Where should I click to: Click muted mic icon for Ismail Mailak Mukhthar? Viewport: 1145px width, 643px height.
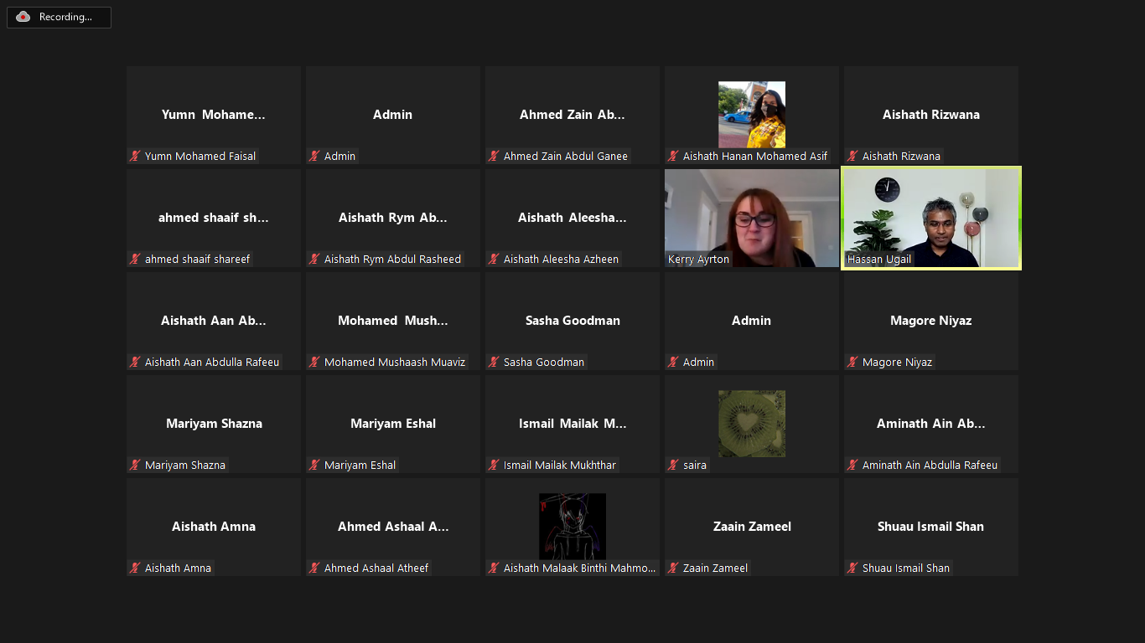coord(494,465)
